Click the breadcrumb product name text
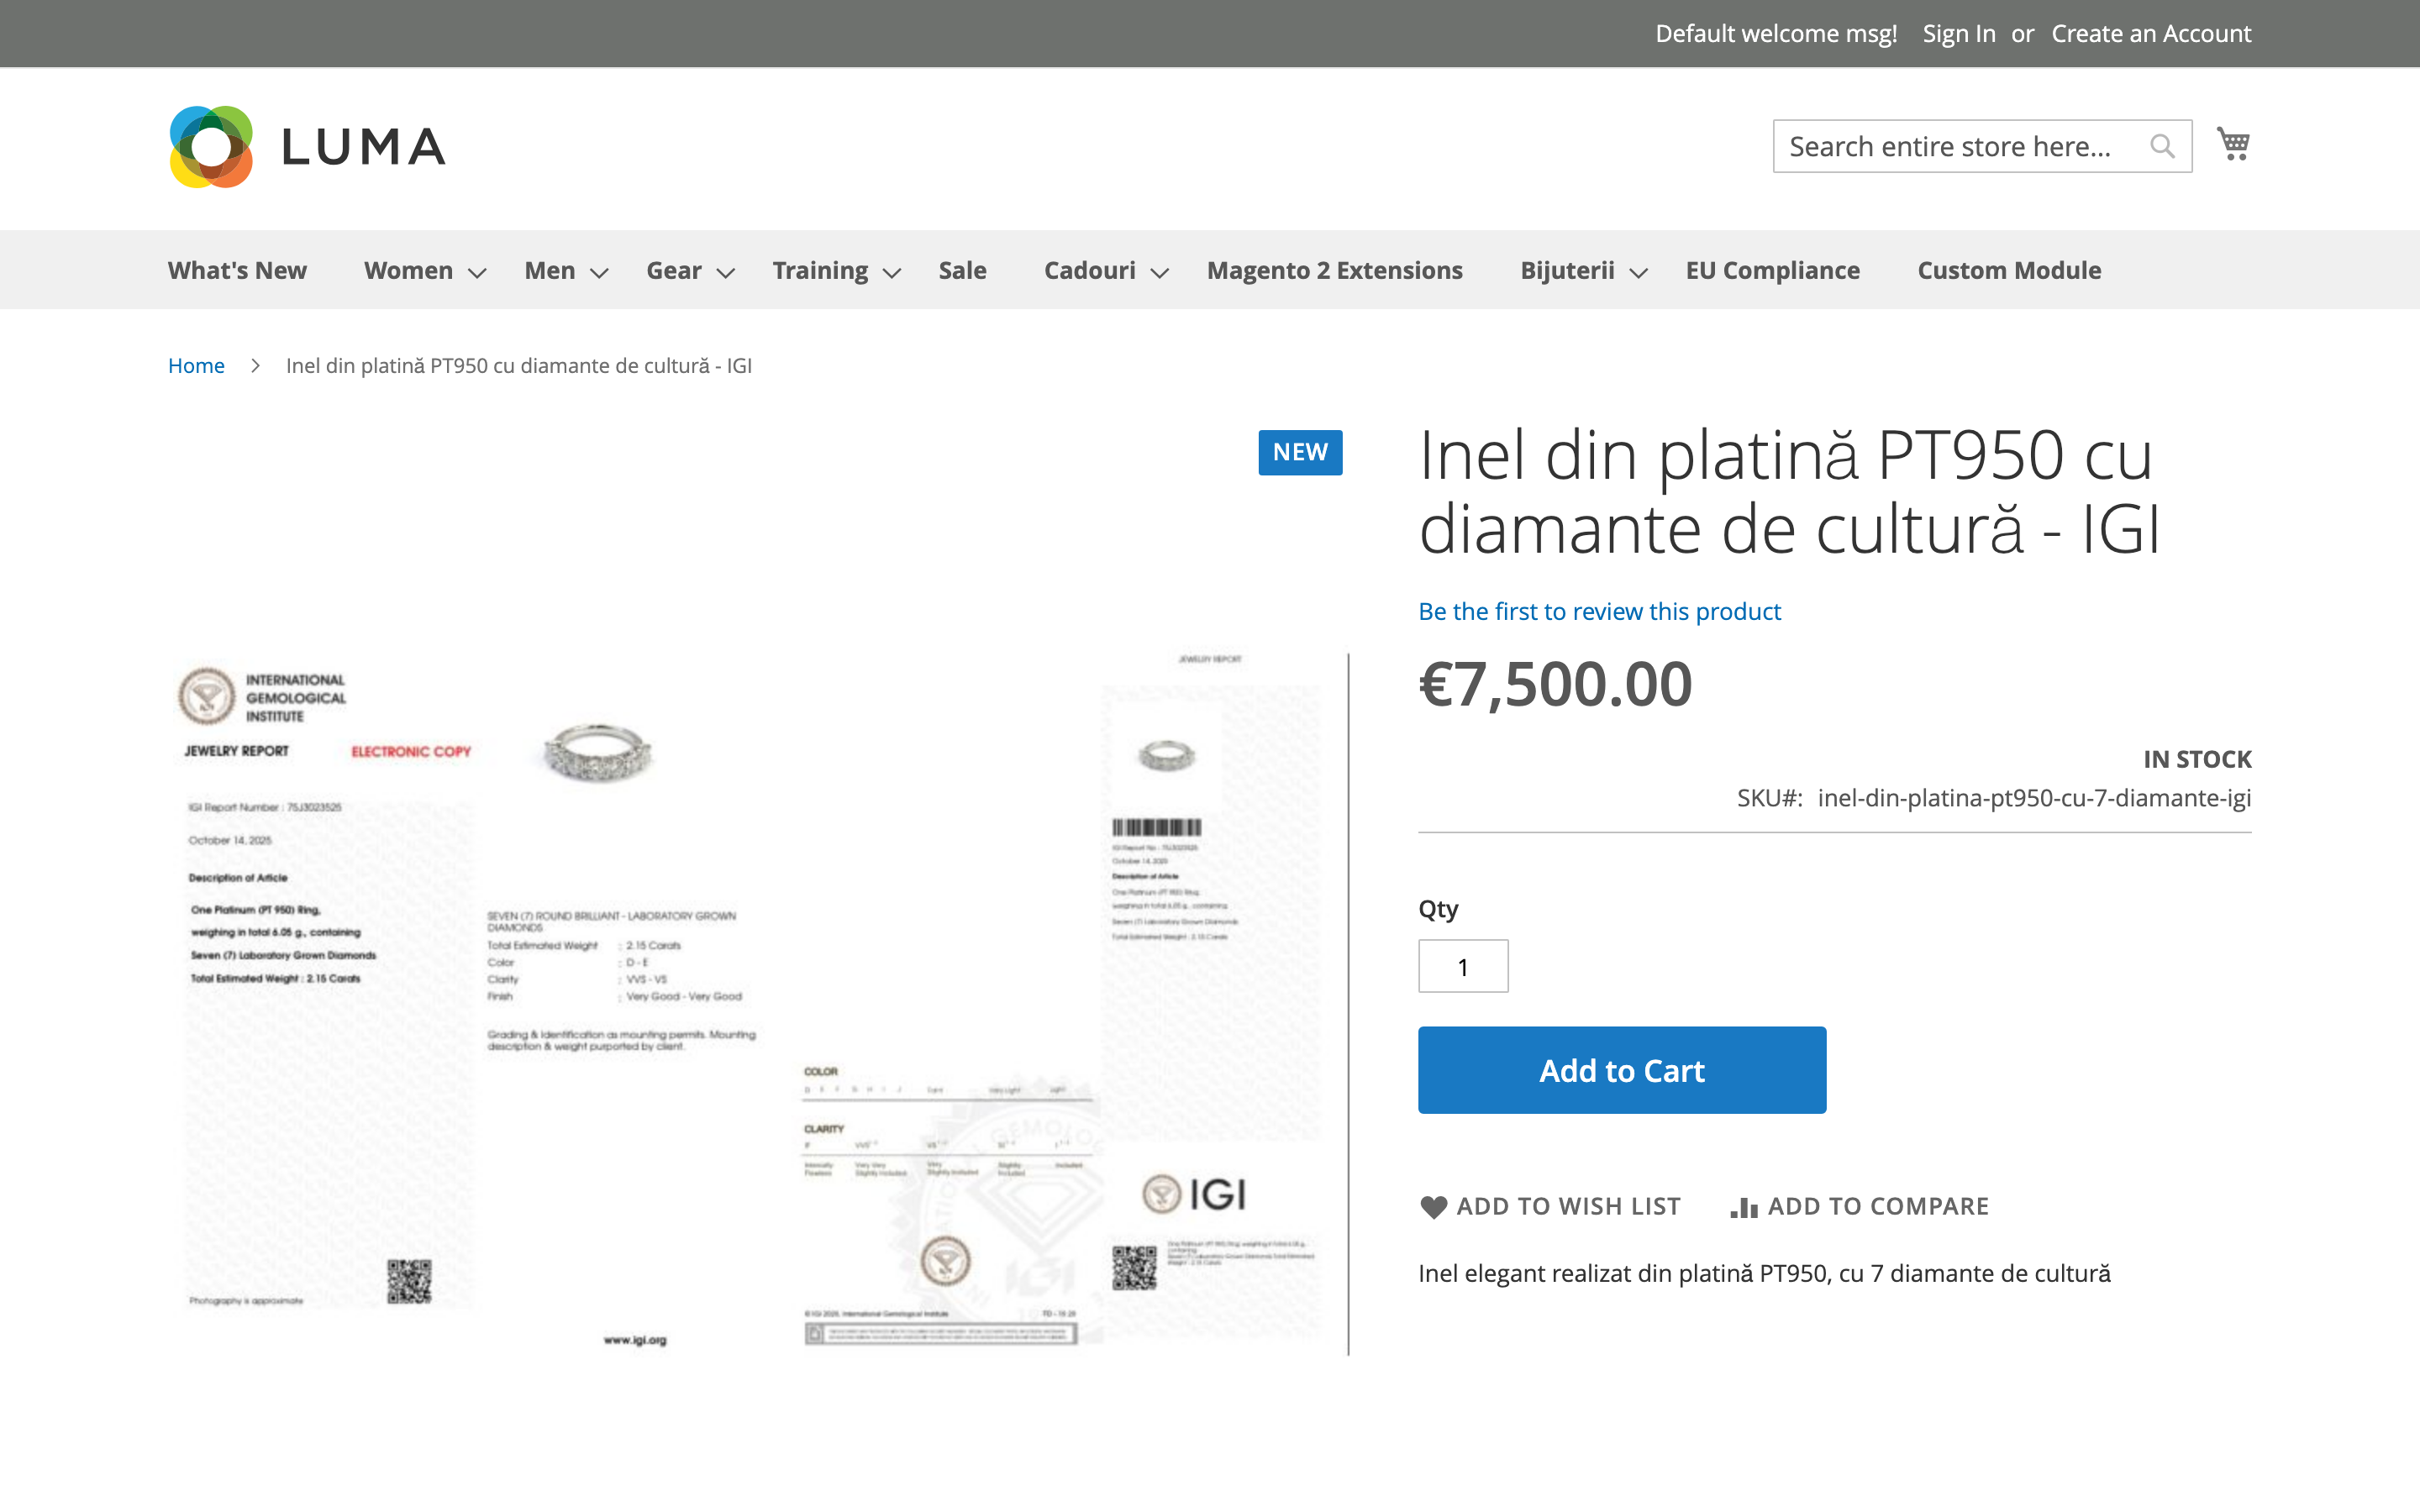The height and width of the screenshot is (1512, 2420). (x=518, y=365)
